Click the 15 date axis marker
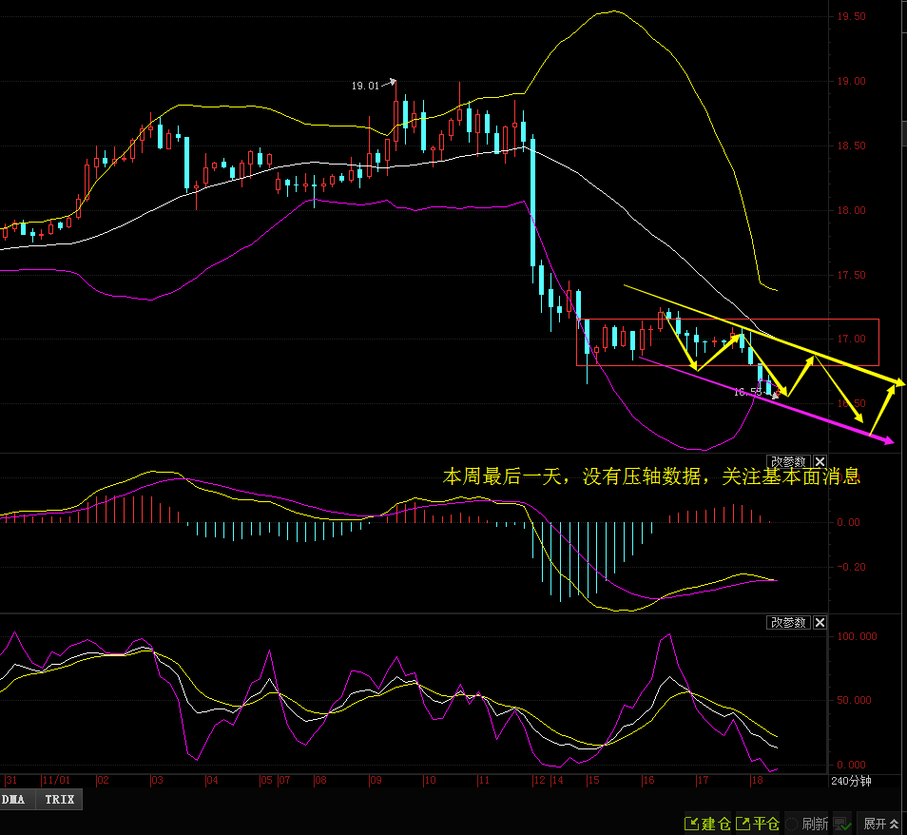Image resolution: width=907 pixels, height=835 pixels. [x=593, y=780]
